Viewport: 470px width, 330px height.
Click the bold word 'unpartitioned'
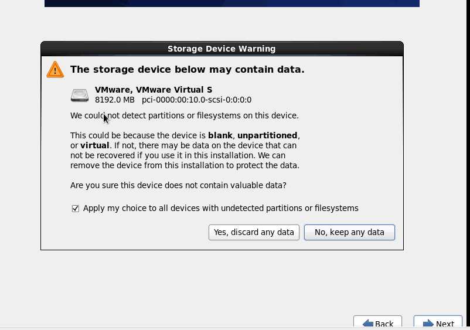pyautogui.click(x=267, y=135)
